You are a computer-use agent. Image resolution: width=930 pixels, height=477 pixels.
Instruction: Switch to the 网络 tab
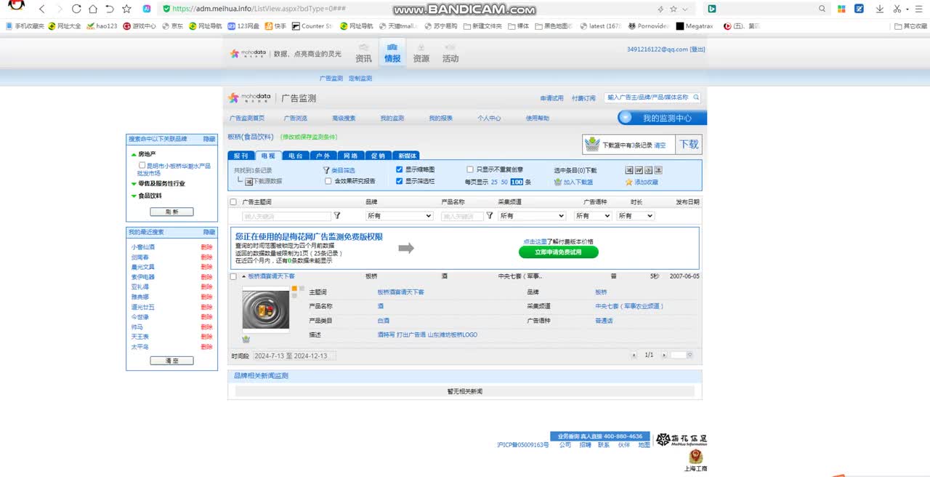[350, 156]
